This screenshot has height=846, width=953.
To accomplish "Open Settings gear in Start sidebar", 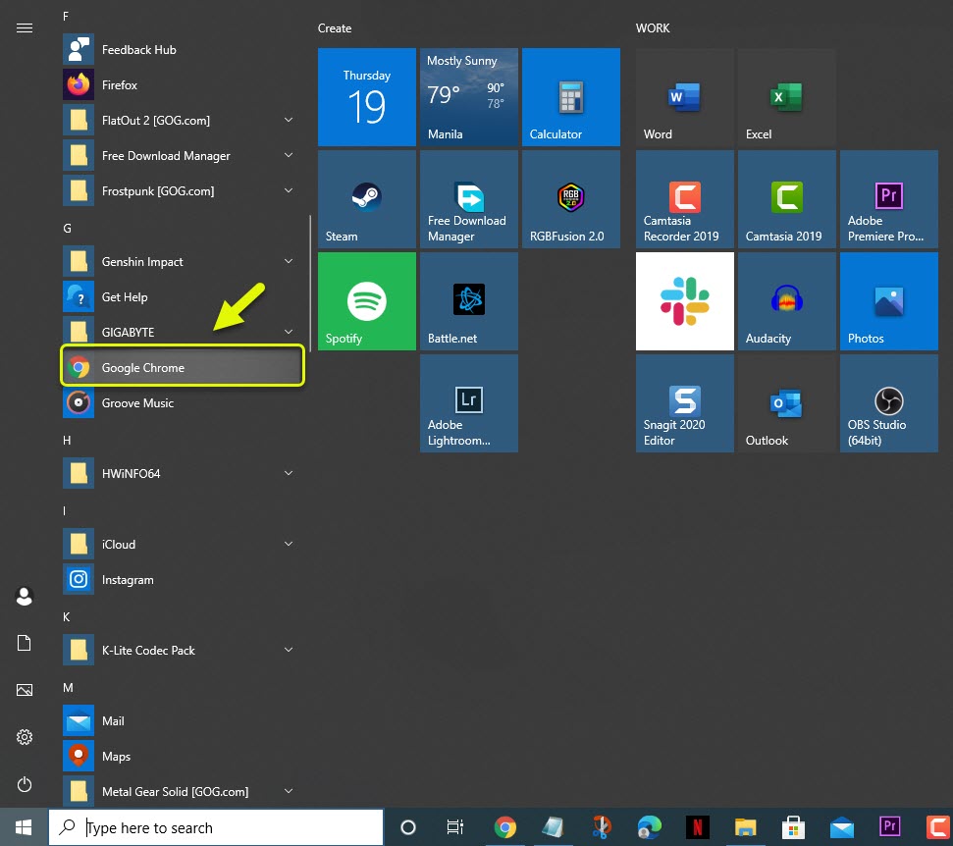I will [25, 737].
